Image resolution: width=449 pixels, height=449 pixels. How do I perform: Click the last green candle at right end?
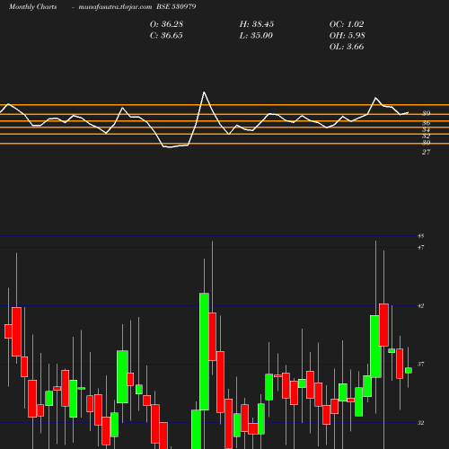point(409,371)
